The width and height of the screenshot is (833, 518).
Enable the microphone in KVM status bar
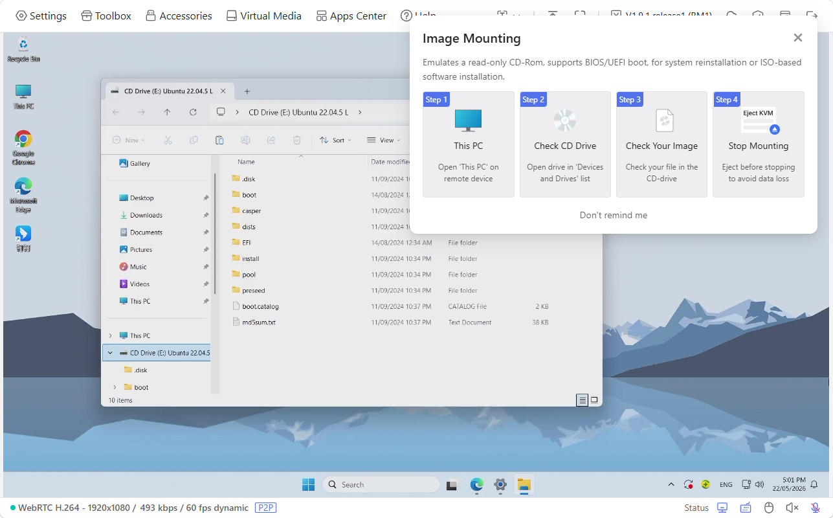pyautogui.click(x=816, y=508)
